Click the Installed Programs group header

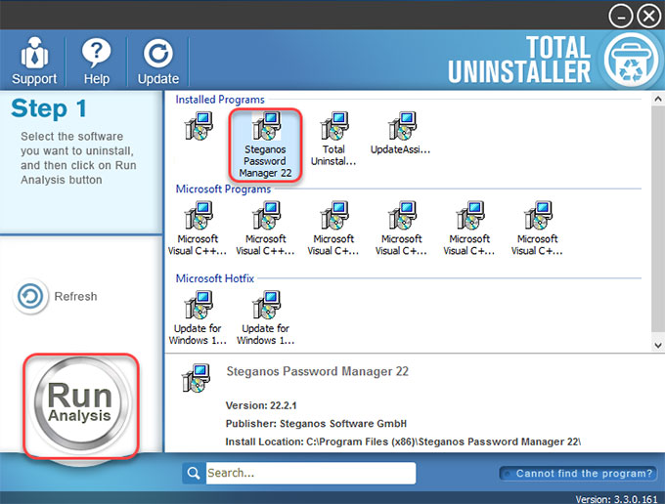click(220, 100)
